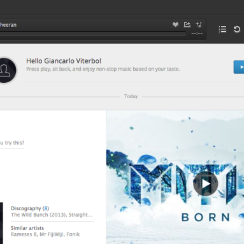Click the 'Press play, sit back' subtitle text
Screen dimensions: 244x244
tap(103, 69)
